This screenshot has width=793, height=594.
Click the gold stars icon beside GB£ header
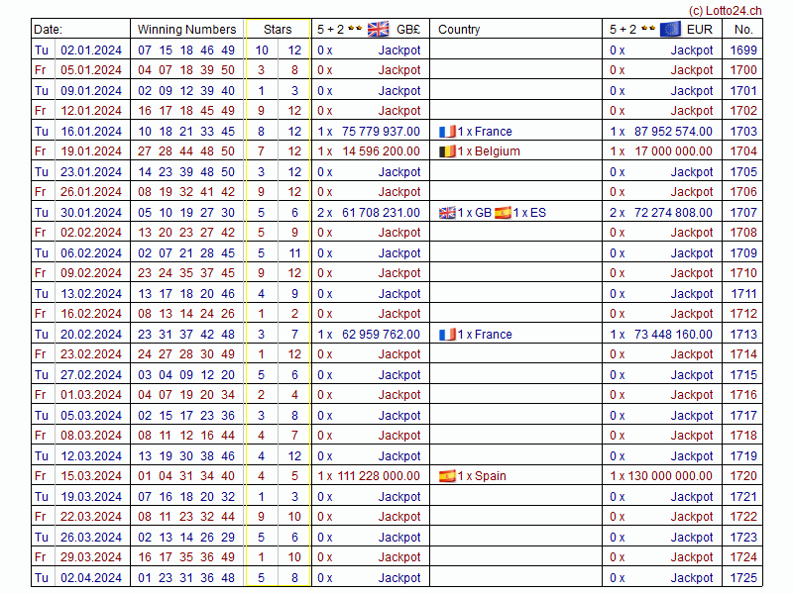pyautogui.click(x=355, y=30)
